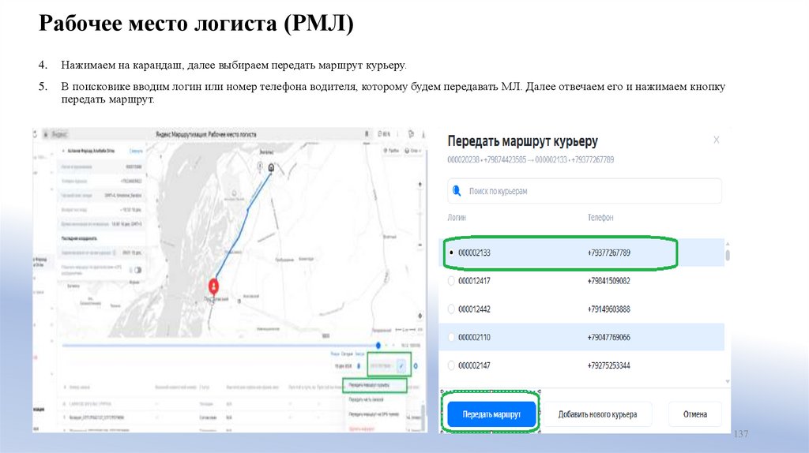Click login text 000002147

pyautogui.click(x=474, y=365)
